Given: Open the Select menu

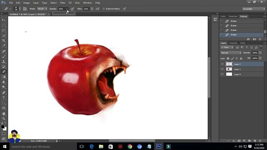Looking at the screenshot, I should [x=53, y=3].
